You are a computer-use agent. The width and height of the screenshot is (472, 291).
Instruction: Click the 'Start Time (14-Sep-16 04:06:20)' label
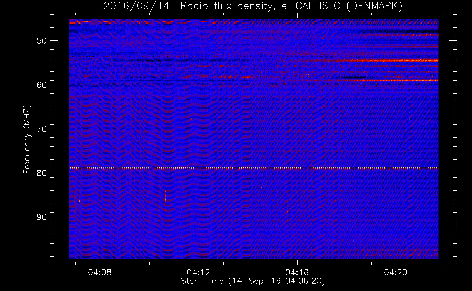point(253,281)
